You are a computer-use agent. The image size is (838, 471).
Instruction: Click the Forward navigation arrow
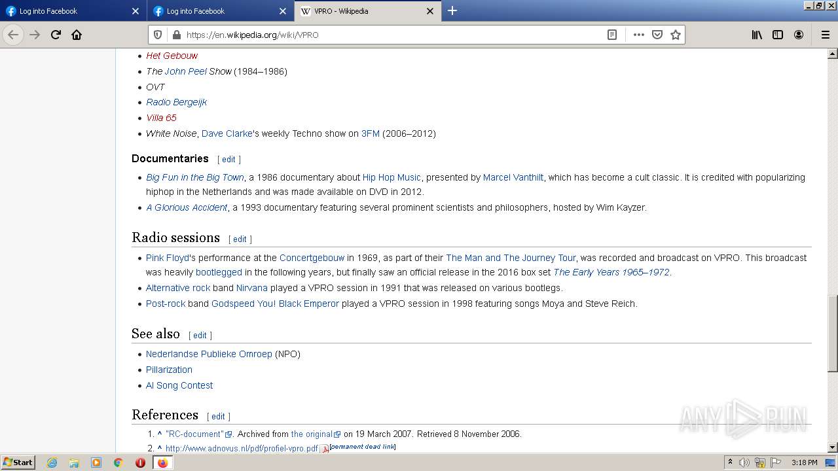pos(35,35)
